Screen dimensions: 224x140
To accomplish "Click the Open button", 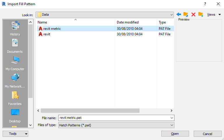I will 175,134.
